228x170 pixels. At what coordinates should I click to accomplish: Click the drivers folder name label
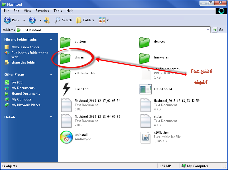point(80,57)
